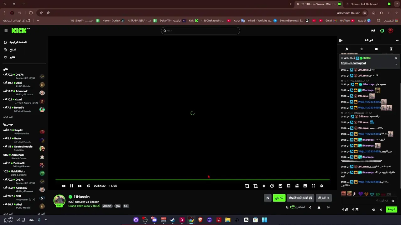Click the Subscribe (اشتراك) button
Image resolution: width=401 pixels, height=225 pixels.
click(x=324, y=198)
